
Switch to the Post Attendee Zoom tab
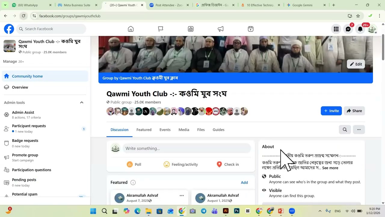tap(169, 5)
